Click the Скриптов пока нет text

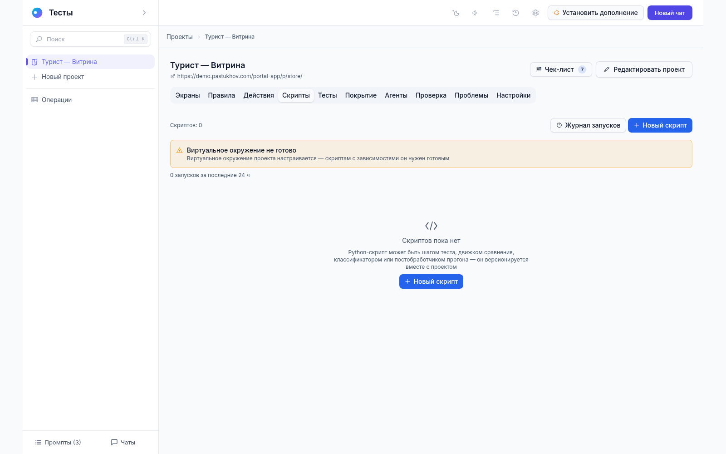pos(431,241)
